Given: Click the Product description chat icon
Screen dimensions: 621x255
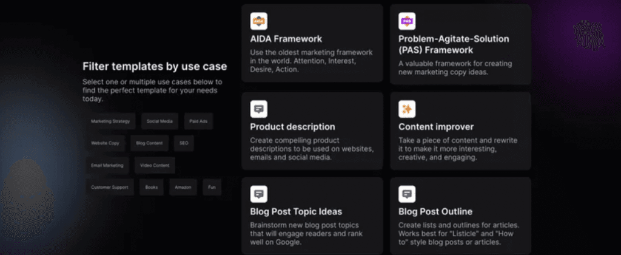Looking at the screenshot, I should pos(258,109).
